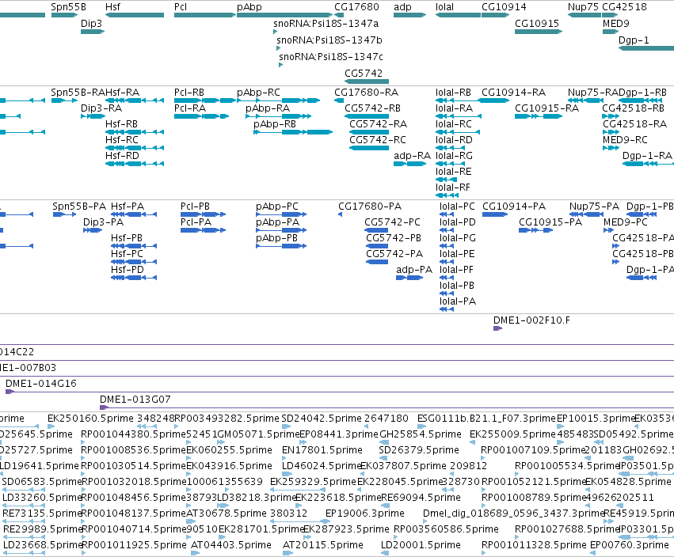Click the pAbp-RC transcript label

point(258,93)
